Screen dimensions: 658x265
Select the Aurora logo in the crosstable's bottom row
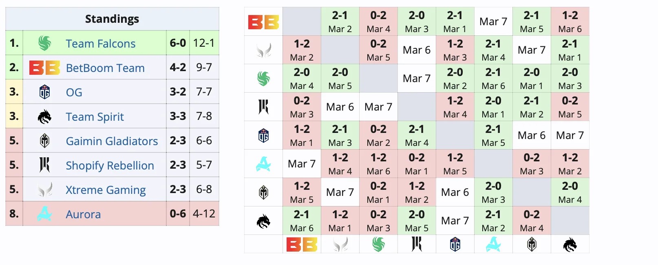[493, 245]
